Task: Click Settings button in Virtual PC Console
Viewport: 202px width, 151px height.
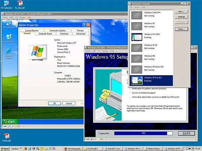Action: [181, 17]
